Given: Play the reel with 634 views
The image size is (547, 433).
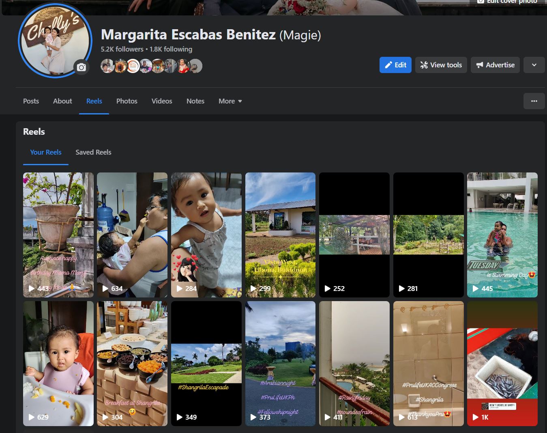Looking at the screenshot, I should (132, 235).
